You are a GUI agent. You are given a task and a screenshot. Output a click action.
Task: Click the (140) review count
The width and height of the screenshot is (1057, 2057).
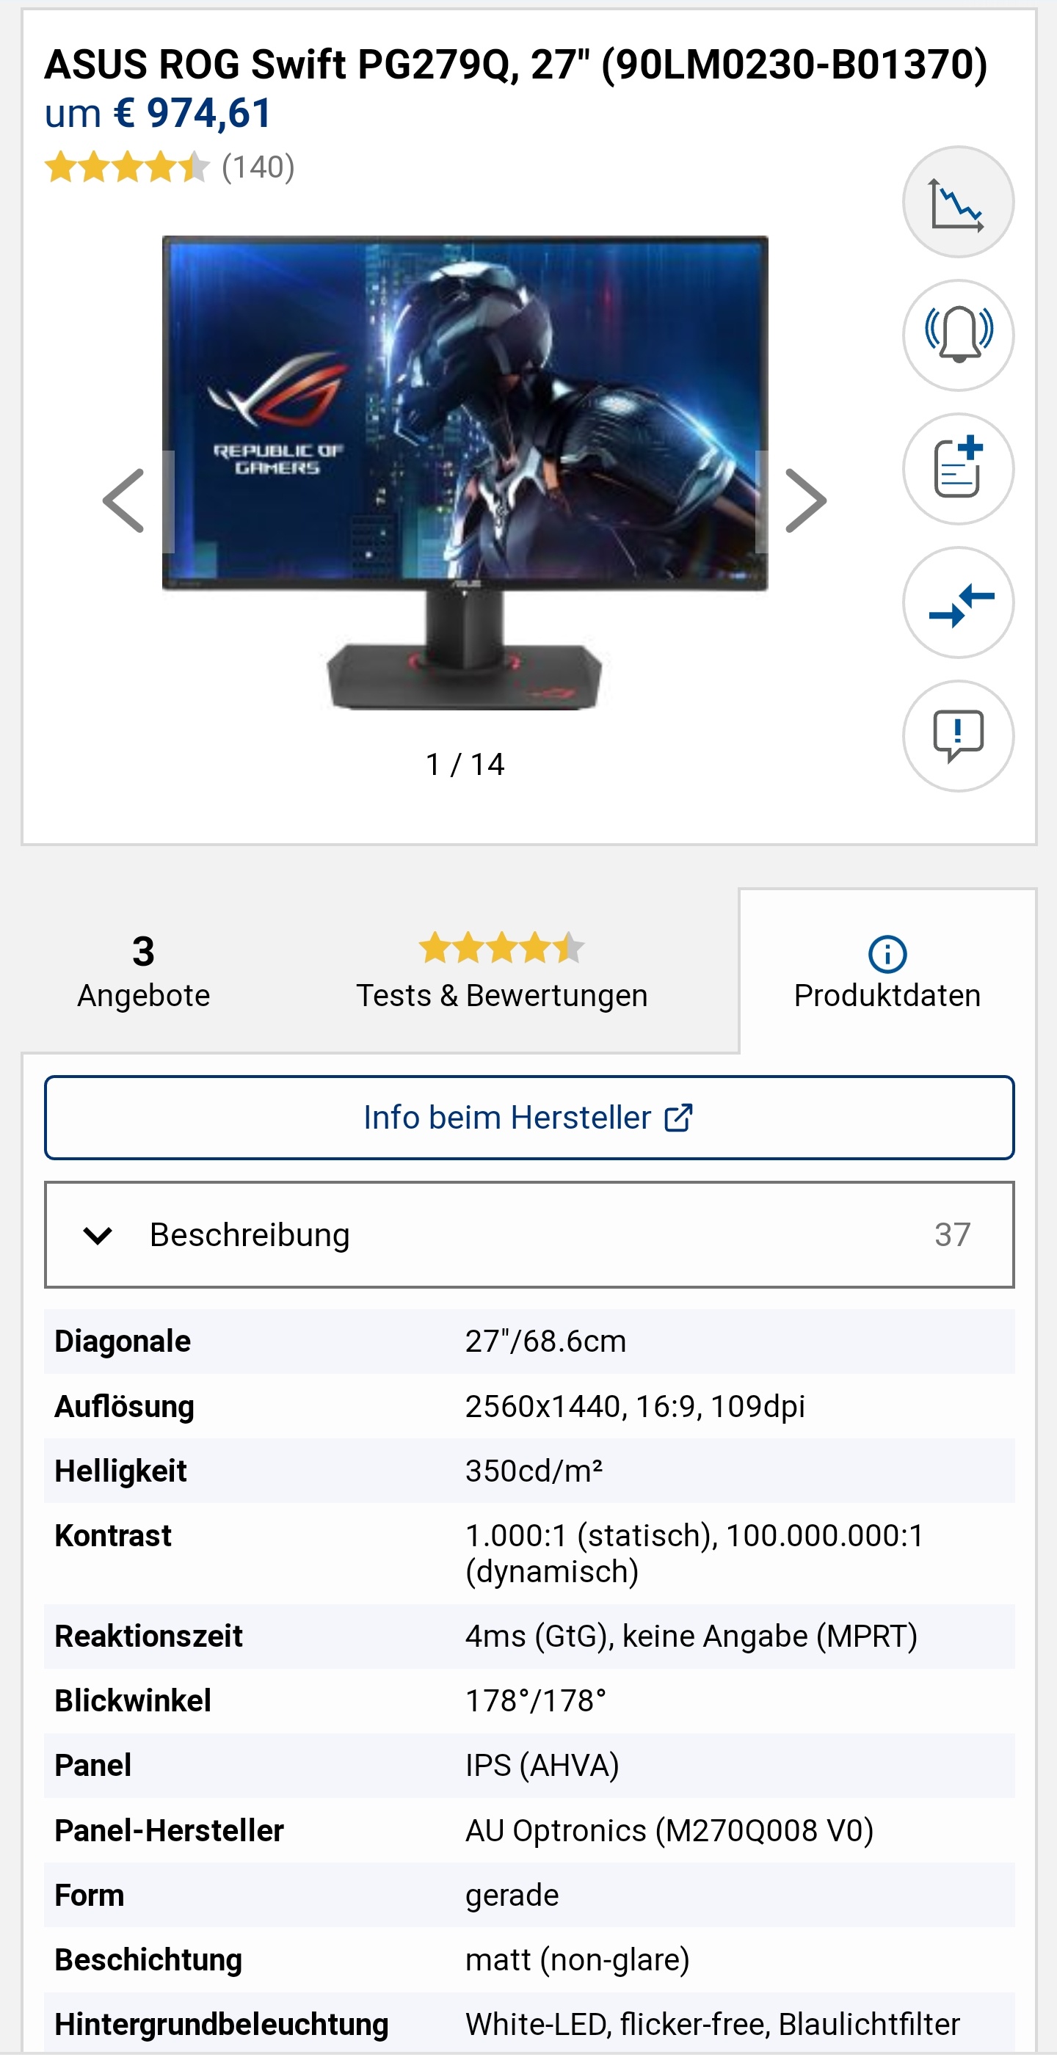[x=258, y=168]
